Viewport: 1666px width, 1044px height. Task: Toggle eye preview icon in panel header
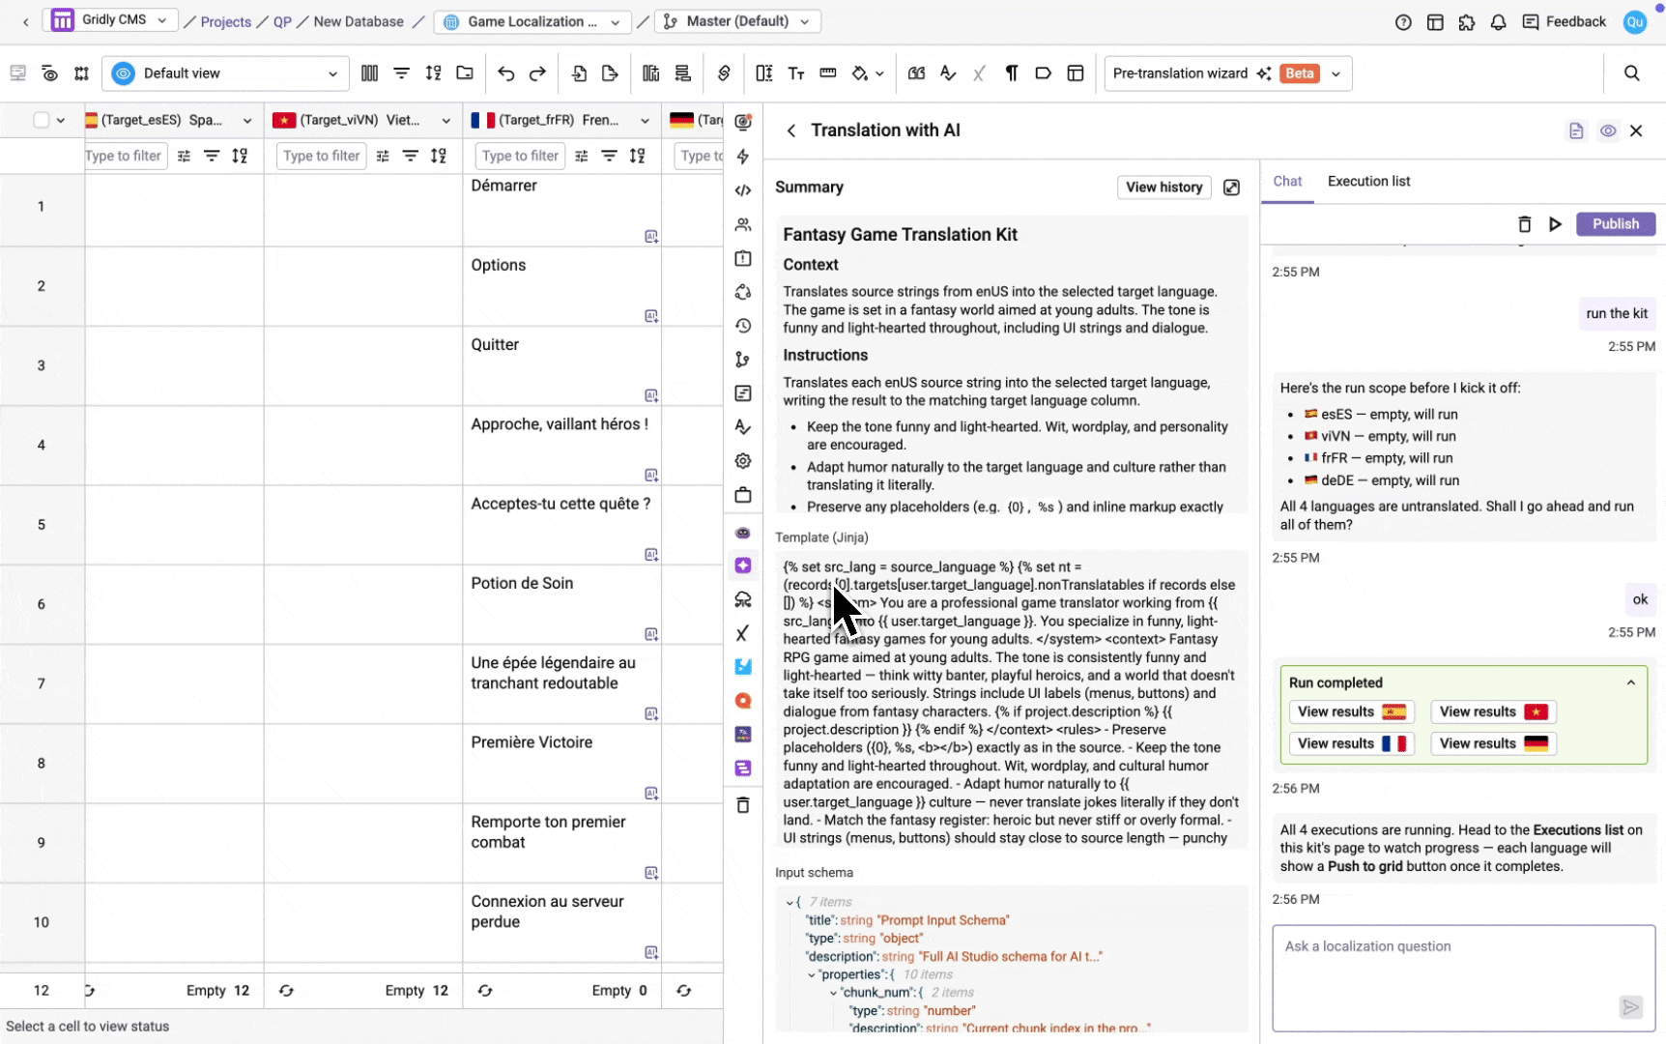tap(1607, 130)
